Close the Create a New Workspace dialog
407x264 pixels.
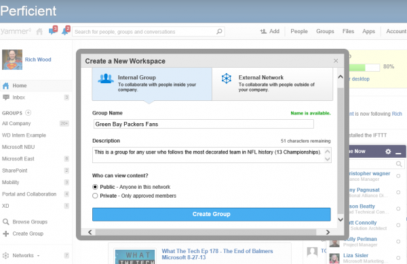click(x=336, y=61)
